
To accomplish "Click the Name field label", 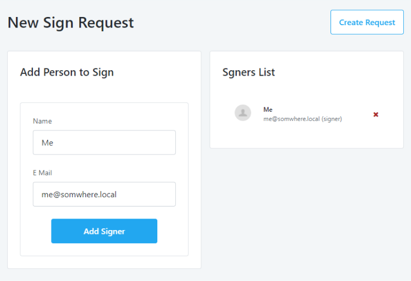I will (42, 121).
